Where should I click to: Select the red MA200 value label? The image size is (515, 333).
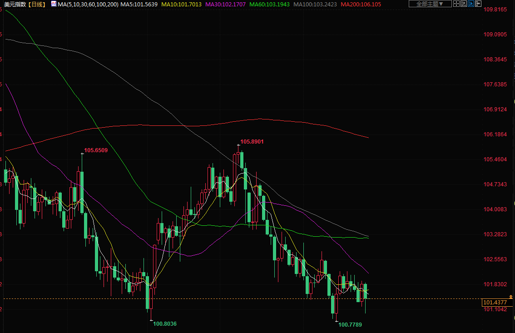(361, 4)
